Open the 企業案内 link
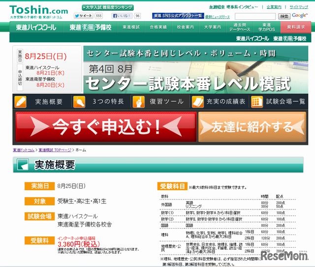 [x=274, y=7]
